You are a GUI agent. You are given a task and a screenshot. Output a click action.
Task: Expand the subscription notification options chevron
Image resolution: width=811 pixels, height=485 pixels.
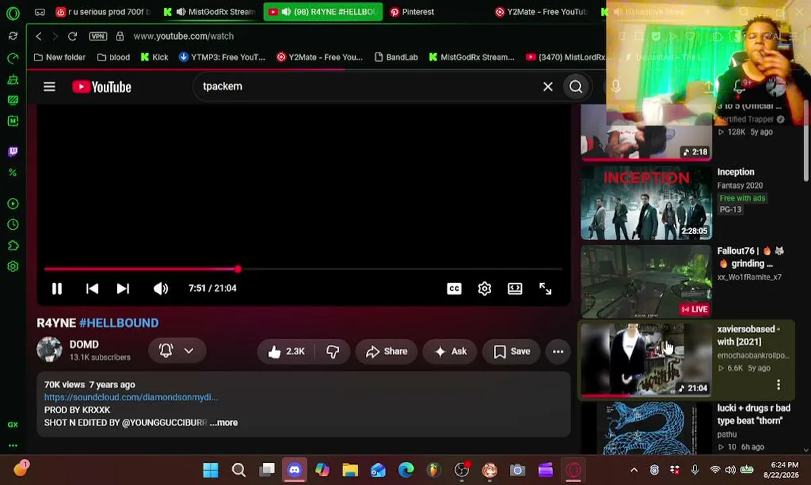(x=189, y=350)
